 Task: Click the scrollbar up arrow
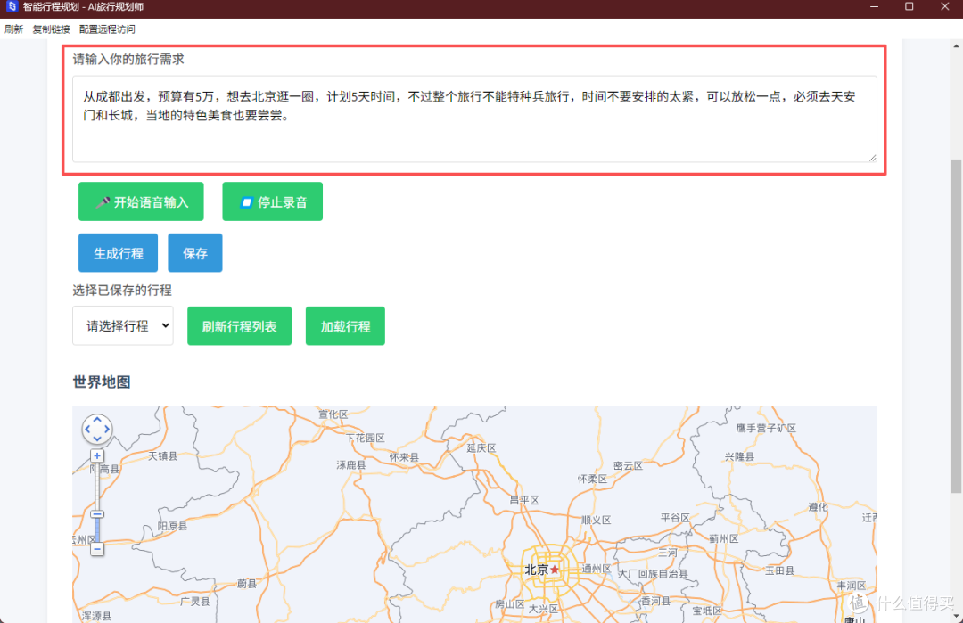tap(956, 45)
